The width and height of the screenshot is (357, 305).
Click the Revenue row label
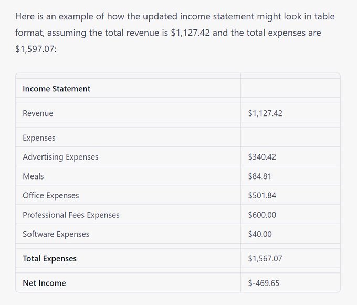pyautogui.click(x=38, y=113)
